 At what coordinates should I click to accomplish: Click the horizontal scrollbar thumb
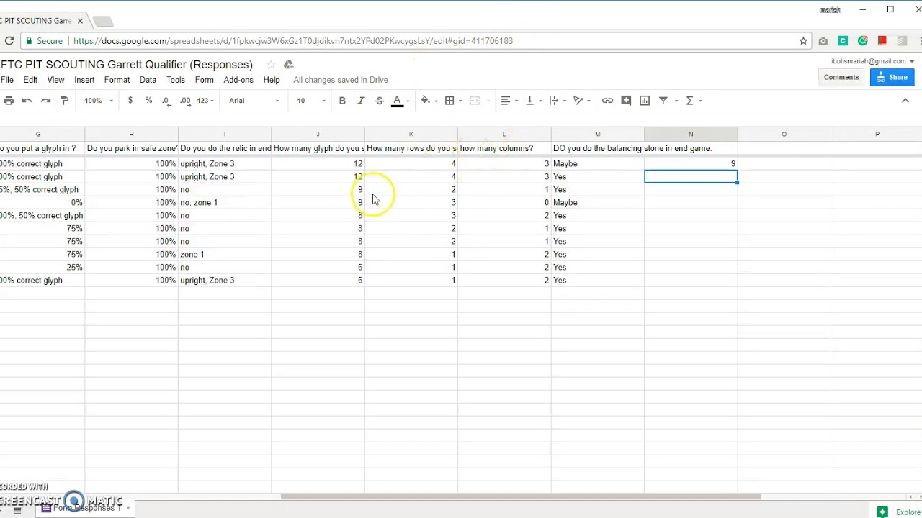tap(521, 496)
